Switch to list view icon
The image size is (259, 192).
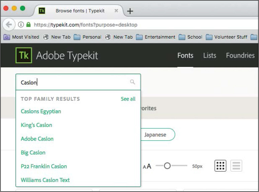[236, 166]
